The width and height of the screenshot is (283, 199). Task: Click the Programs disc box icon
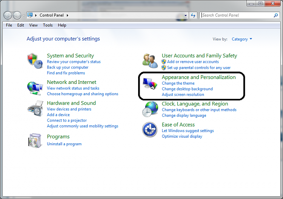click(x=35, y=141)
